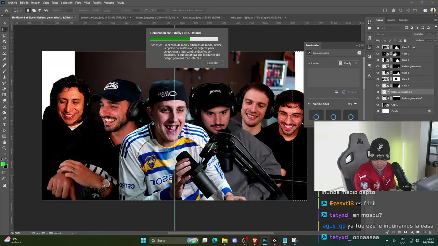Screen dimensions: 438x246
Task: Click the lock all icon
Action: point(405,40)
